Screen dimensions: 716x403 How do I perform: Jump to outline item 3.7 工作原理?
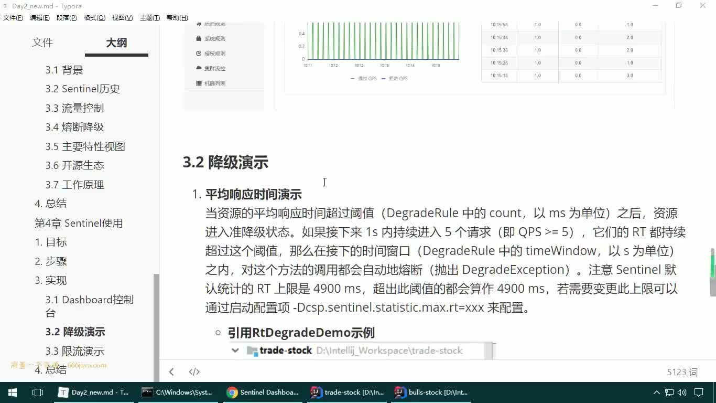click(x=74, y=185)
